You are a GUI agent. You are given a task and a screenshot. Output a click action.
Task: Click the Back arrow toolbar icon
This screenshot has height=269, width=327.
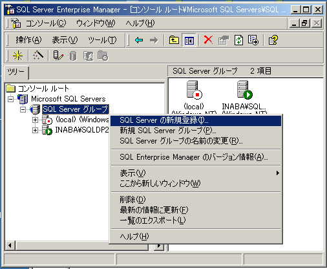[x=139, y=40]
